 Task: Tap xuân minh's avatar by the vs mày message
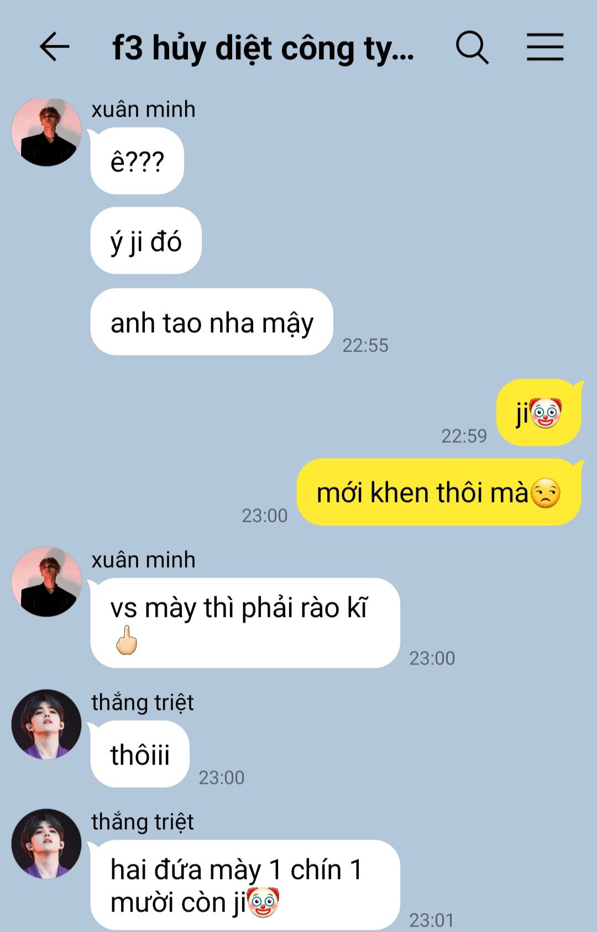tap(46, 582)
